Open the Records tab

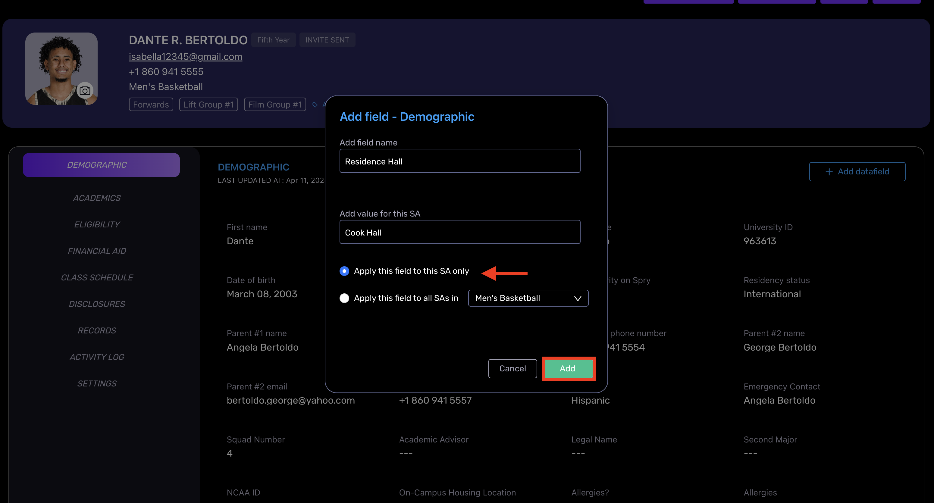click(97, 330)
